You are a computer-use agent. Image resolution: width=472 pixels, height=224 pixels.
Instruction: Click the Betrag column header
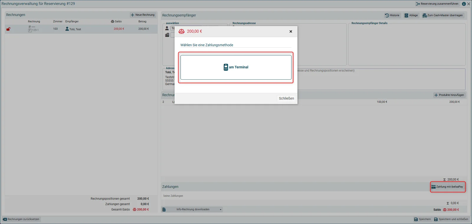coord(142,22)
